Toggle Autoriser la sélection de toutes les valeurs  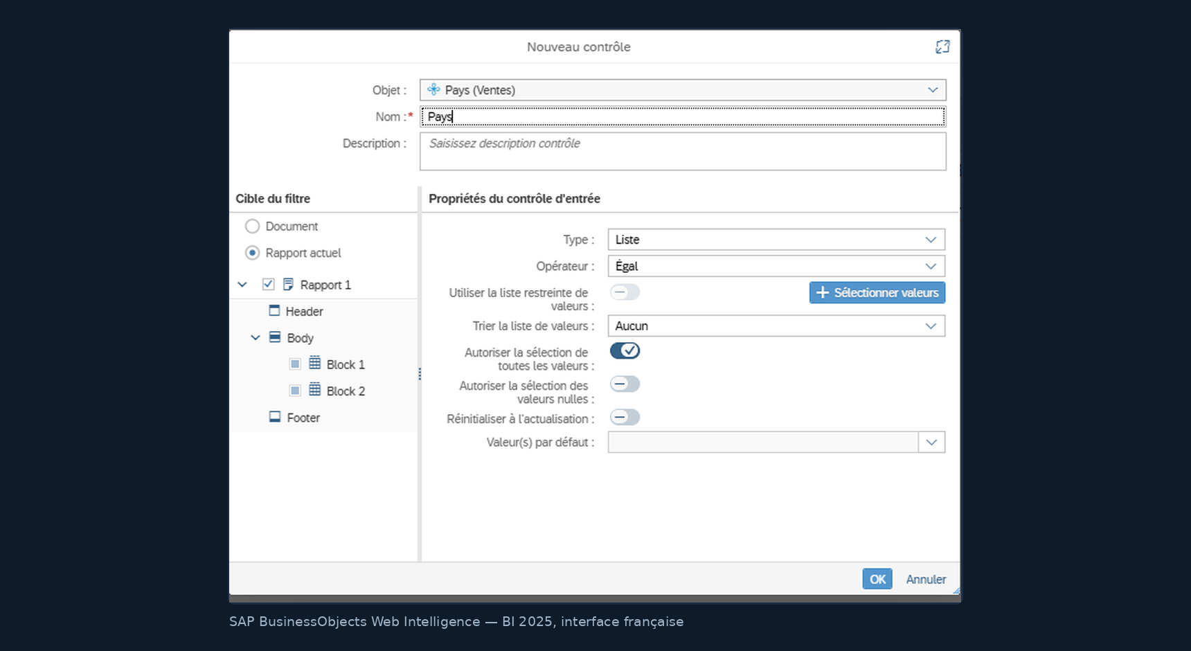point(625,351)
